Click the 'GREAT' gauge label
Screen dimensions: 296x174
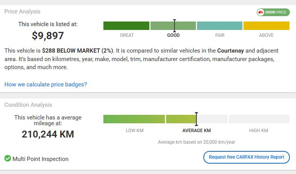(x=127, y=35)
